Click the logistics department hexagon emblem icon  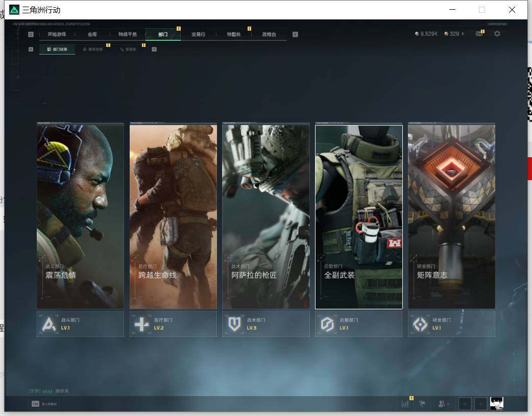[327, 325]
